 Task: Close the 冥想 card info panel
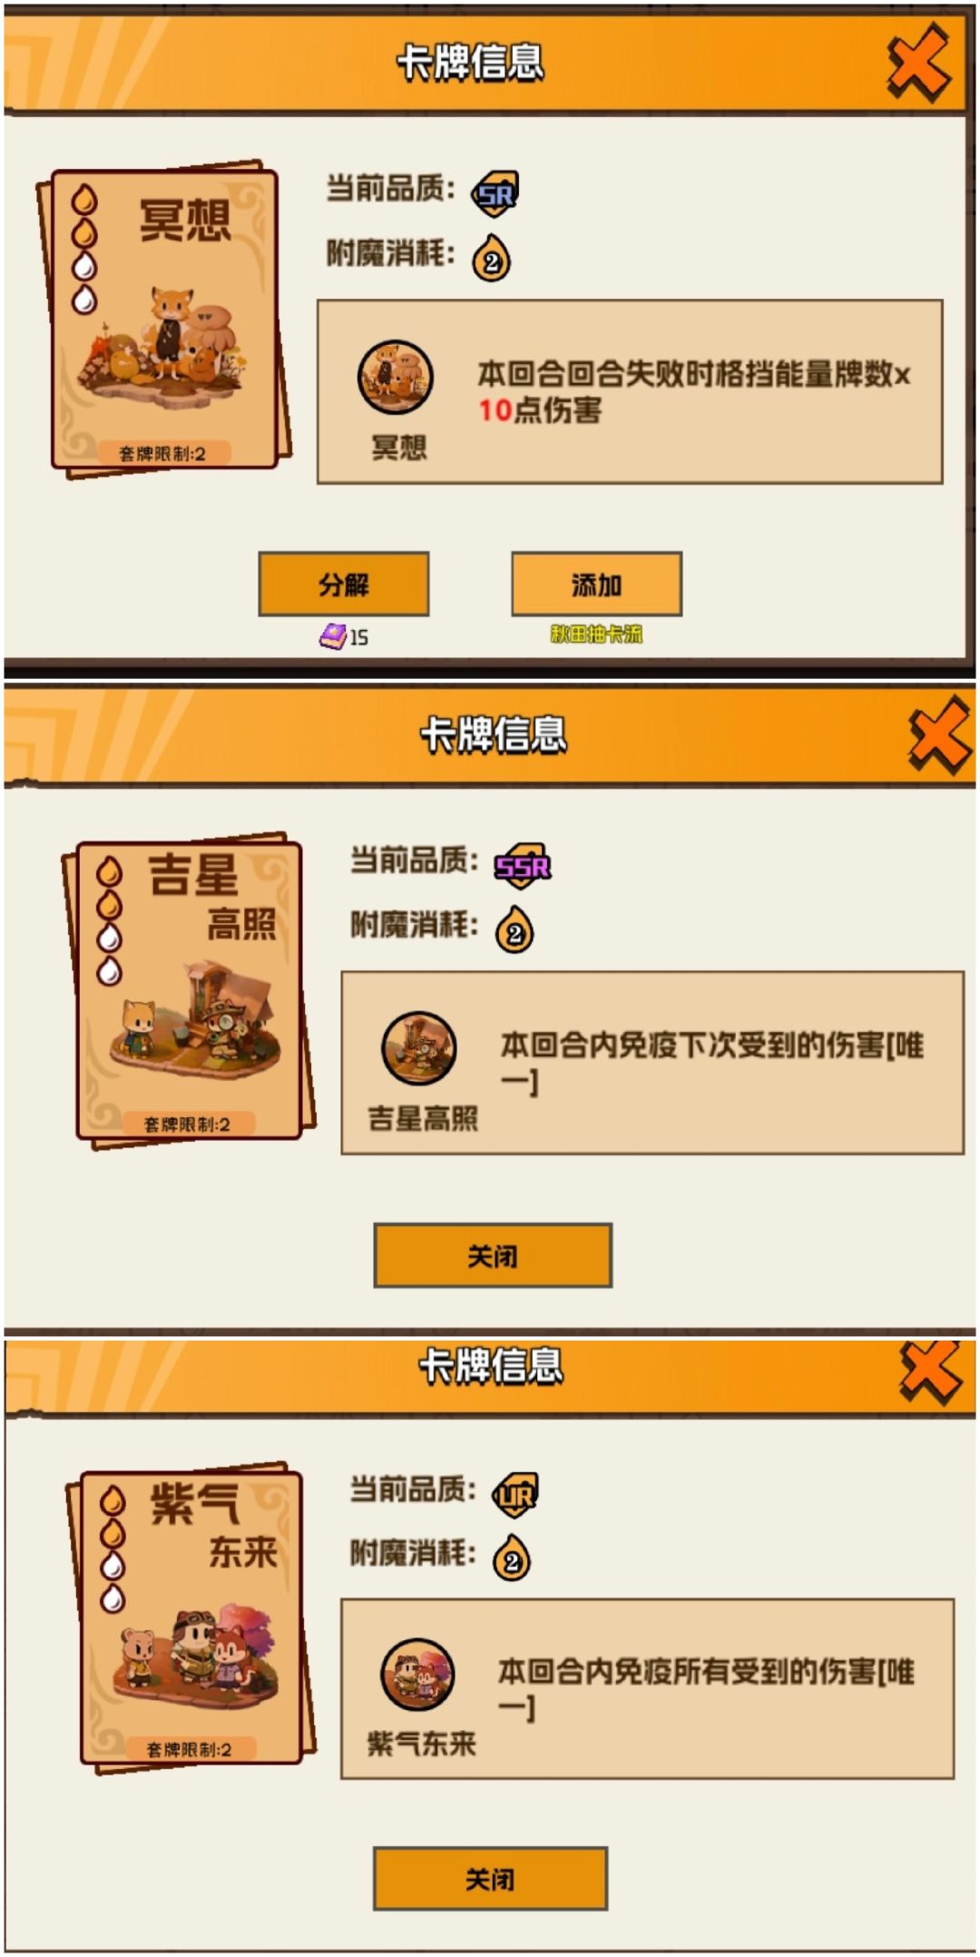pos(918,62)
